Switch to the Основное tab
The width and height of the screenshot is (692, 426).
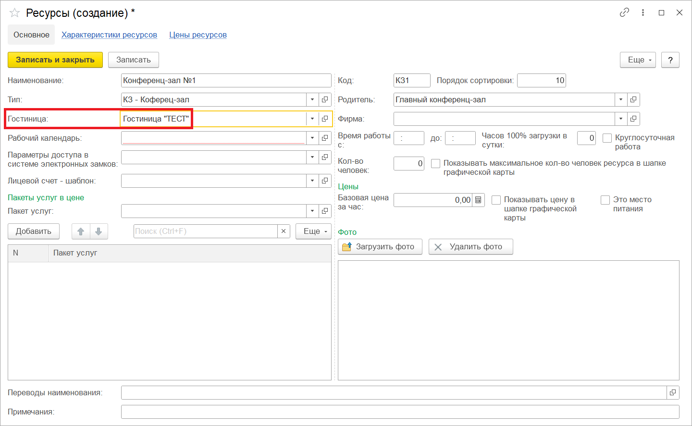tap(31, 35)
